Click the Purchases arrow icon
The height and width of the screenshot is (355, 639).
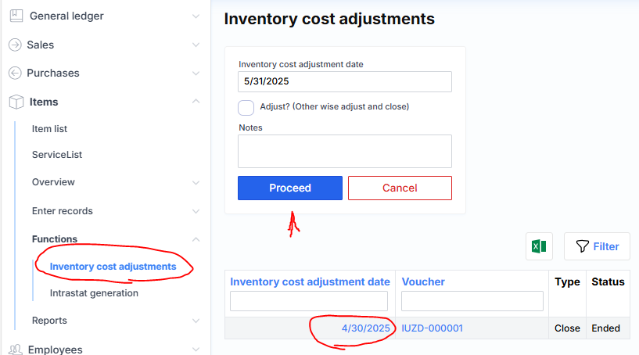point(14,73)
